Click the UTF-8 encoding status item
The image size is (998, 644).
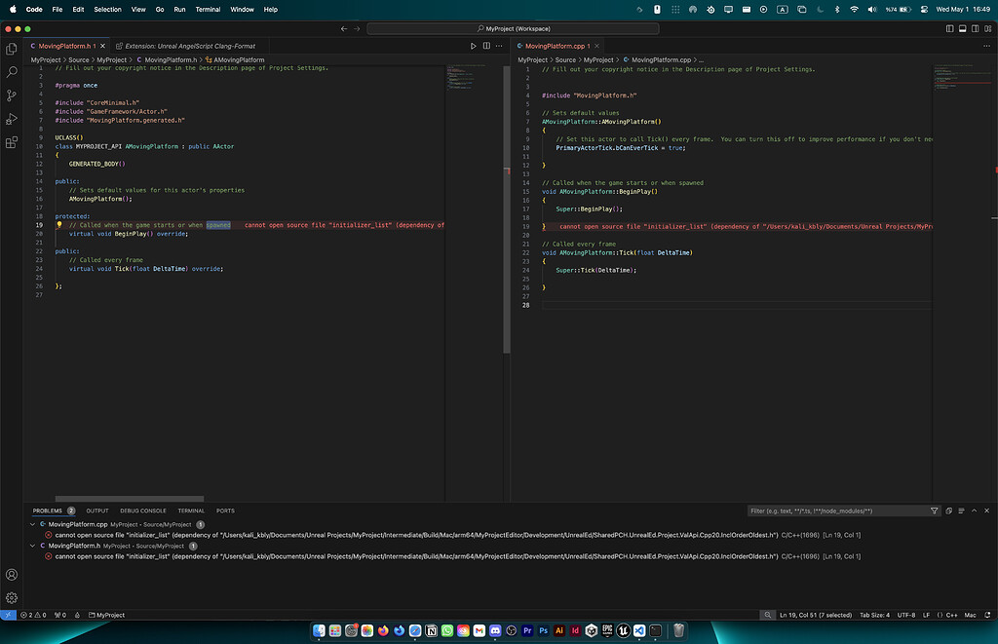[905, 616]
